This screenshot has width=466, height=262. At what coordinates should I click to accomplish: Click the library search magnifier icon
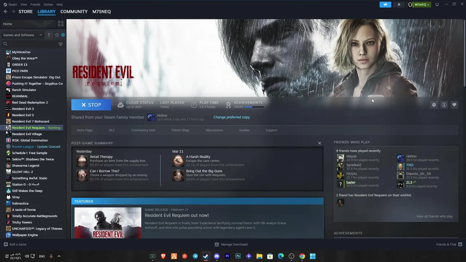(x=5, y=44)
